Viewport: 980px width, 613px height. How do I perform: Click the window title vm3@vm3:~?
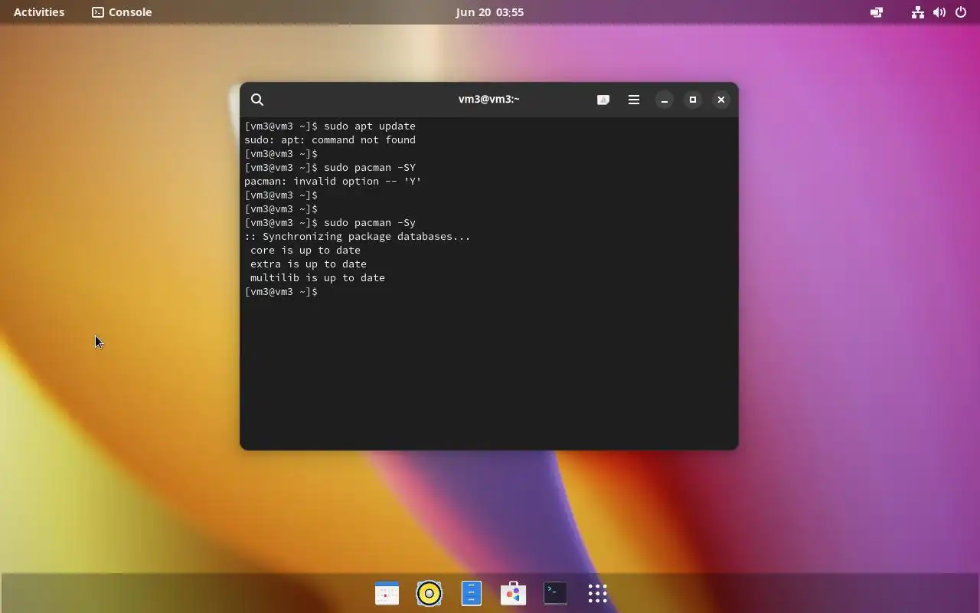(x=488, y=100)
